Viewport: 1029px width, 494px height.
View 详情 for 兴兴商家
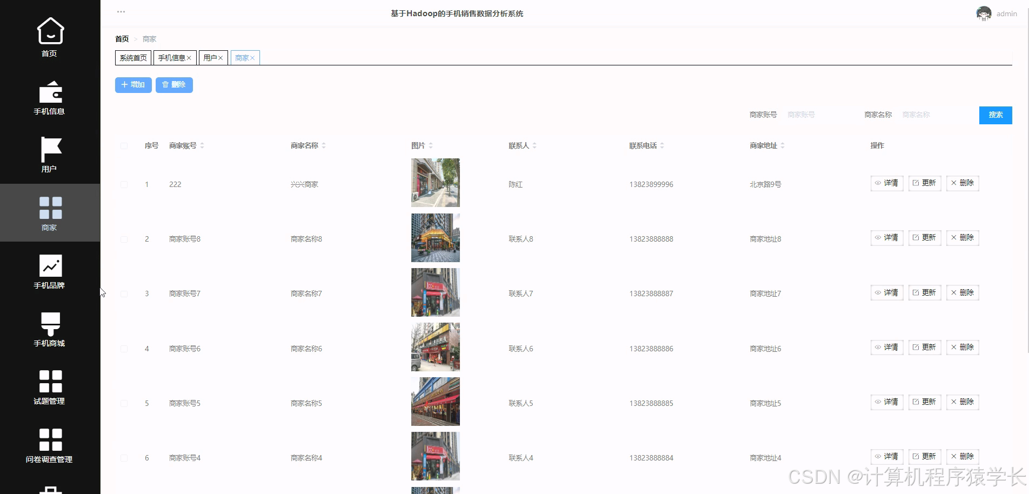(x=887, y=183)
